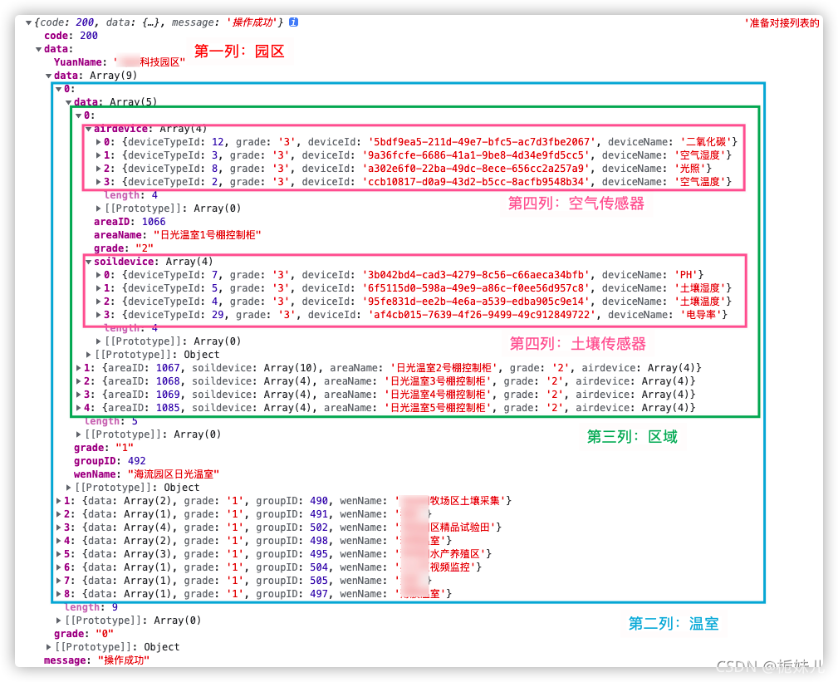Screen dimensions: 838x682
Task: Expand the groupID 502 entry
Action: click(x=59, y=527)
